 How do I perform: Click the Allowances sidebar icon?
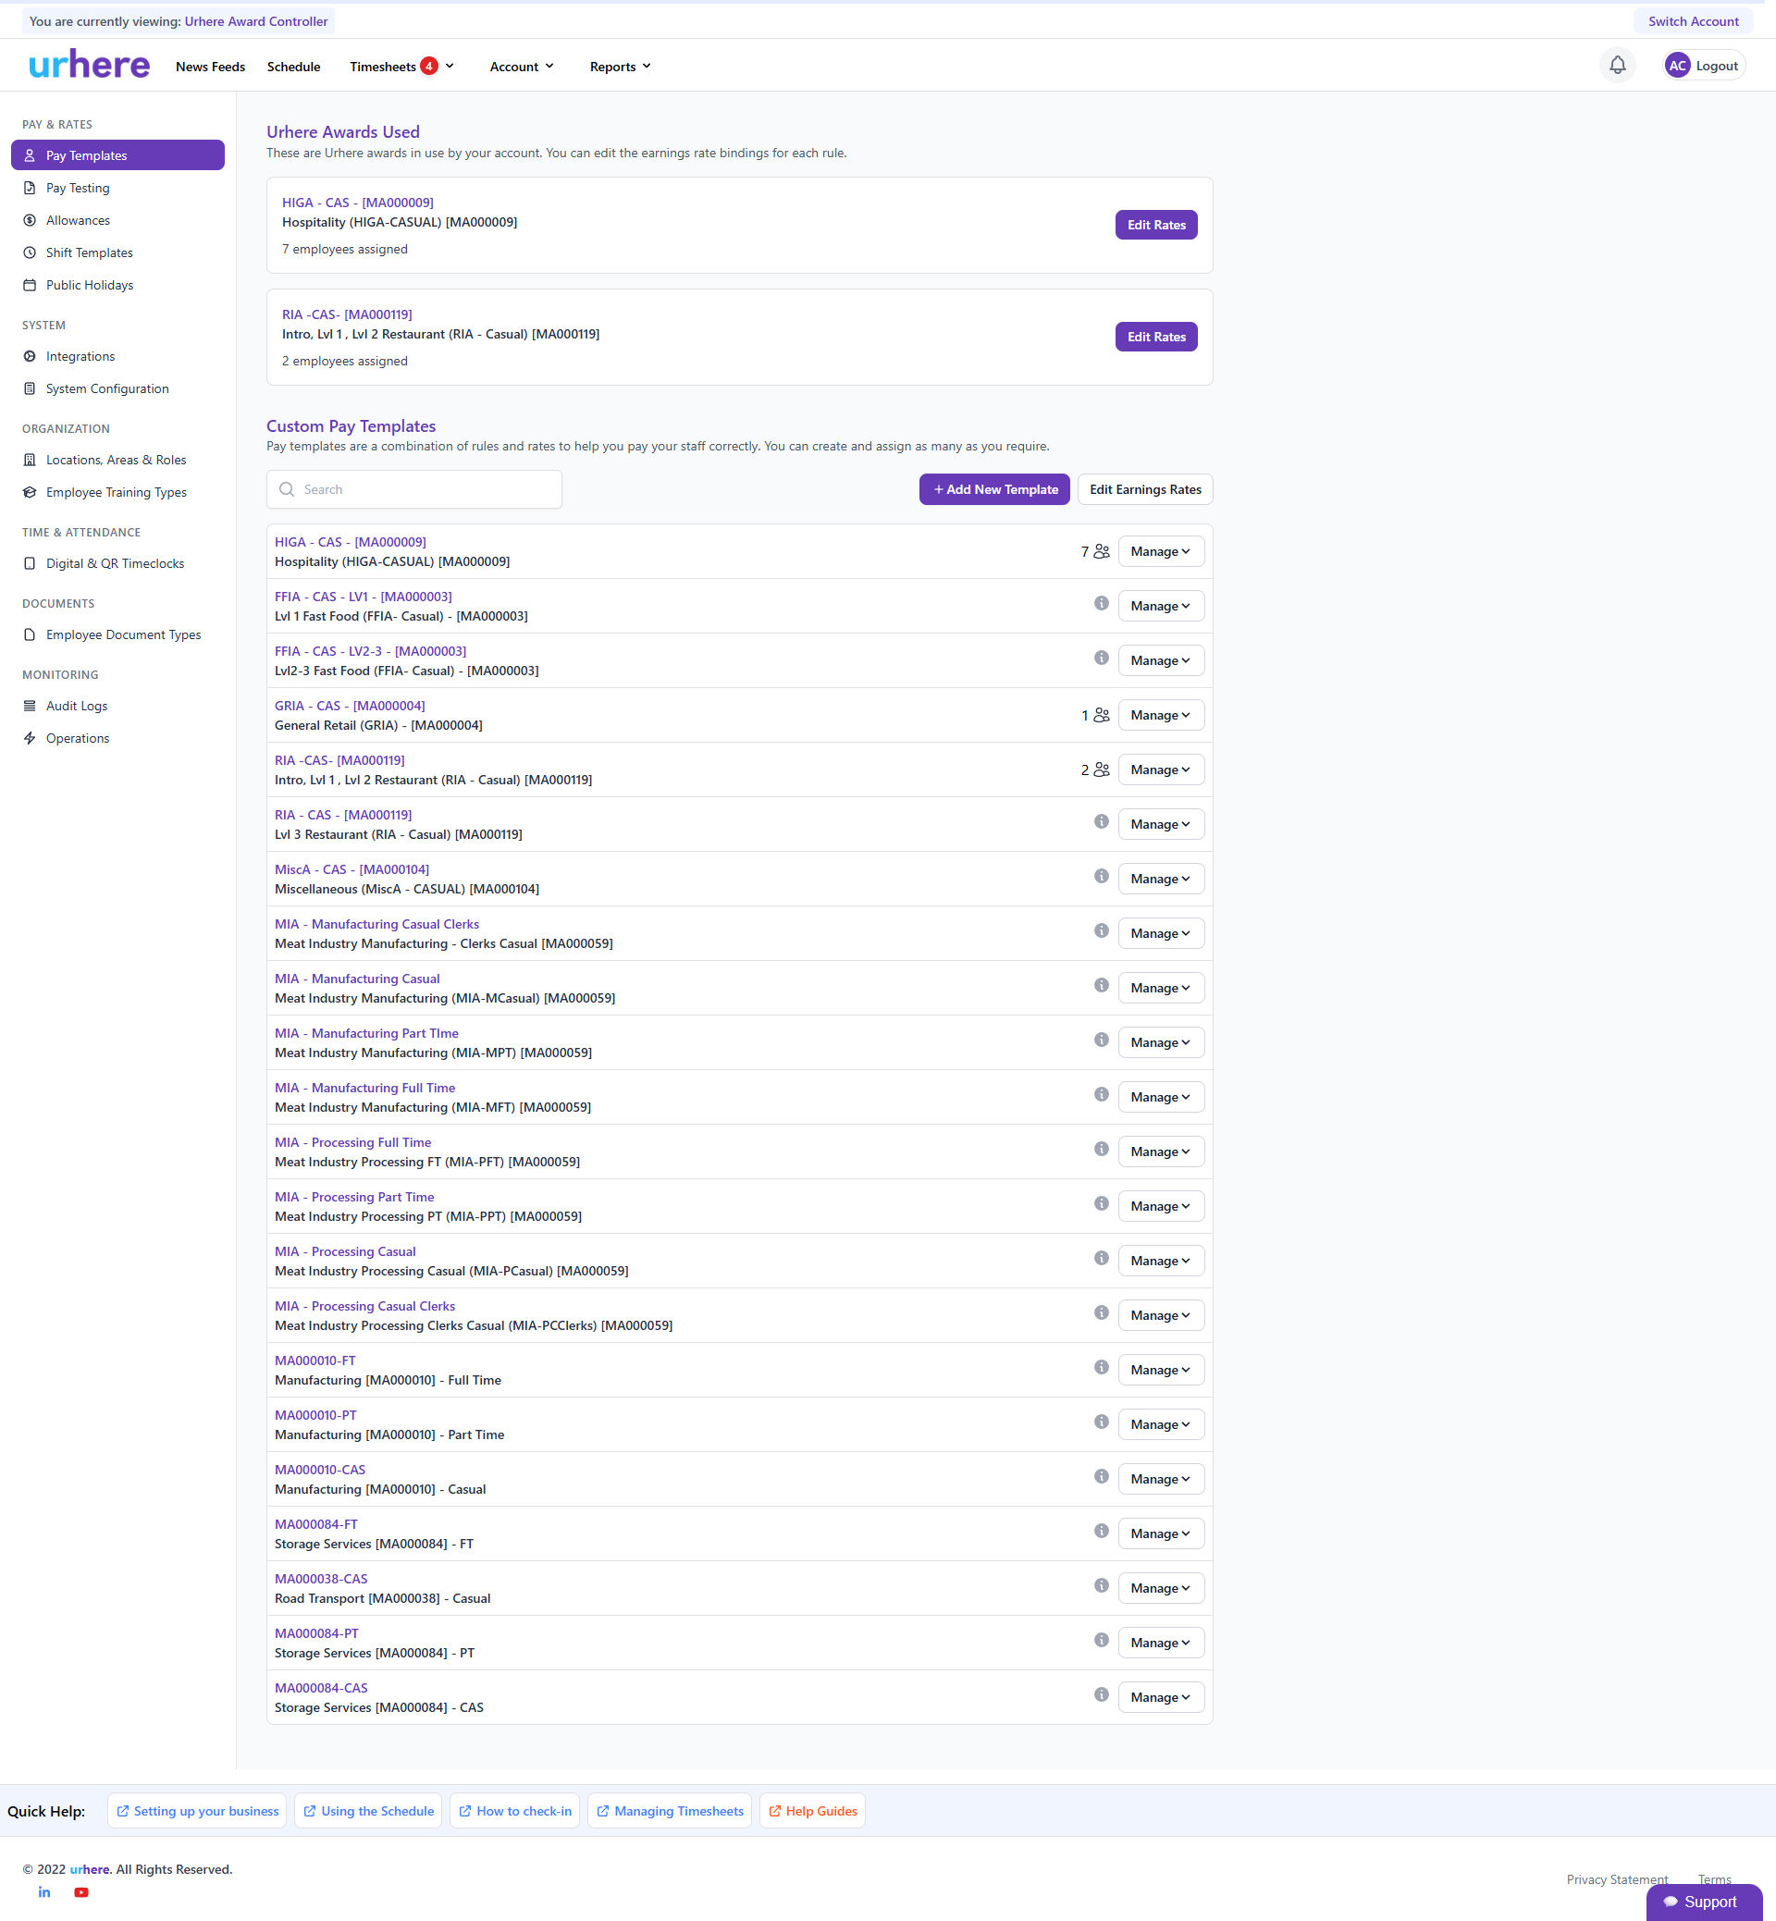(30, 220)
